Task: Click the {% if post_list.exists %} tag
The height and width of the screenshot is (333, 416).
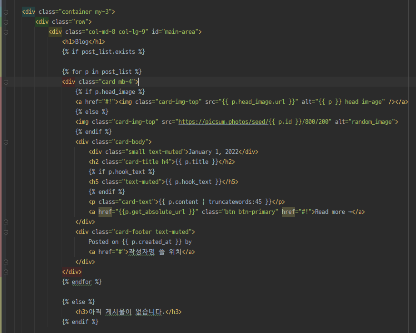Action: tap(103, 52)
